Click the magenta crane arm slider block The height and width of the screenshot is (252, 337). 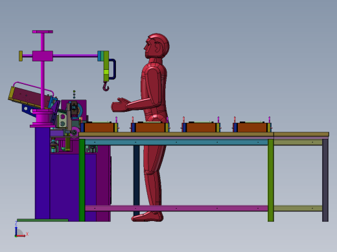pos(43,56)
